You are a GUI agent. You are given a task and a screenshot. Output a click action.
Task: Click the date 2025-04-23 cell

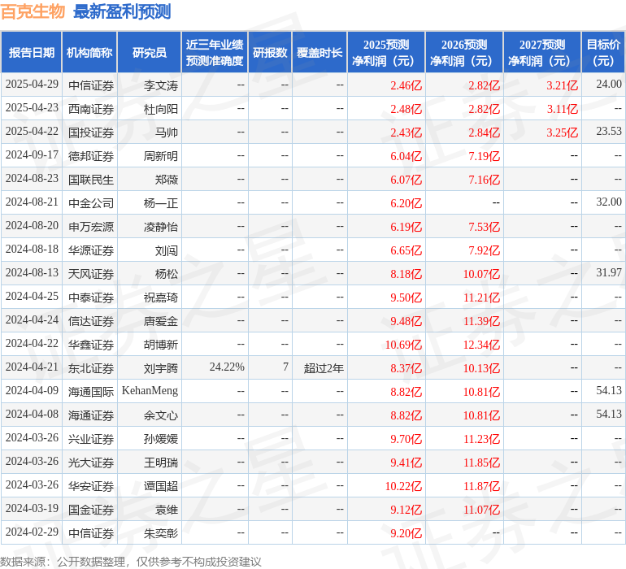(32, 108)
